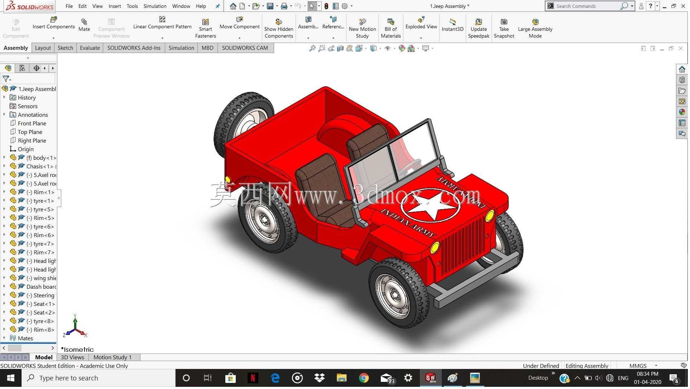
Task: Click the Home icon in the top toolbar
Action: pos(233,6)
